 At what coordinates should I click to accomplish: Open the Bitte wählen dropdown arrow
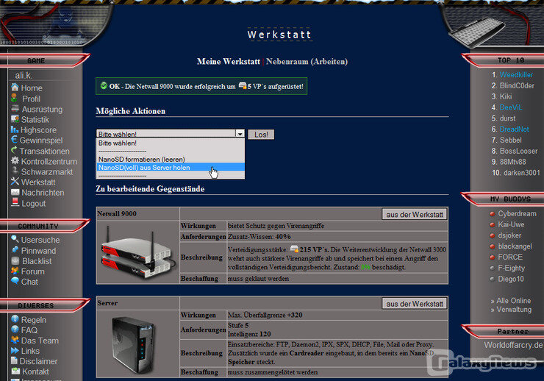click(x=240, y=134)
